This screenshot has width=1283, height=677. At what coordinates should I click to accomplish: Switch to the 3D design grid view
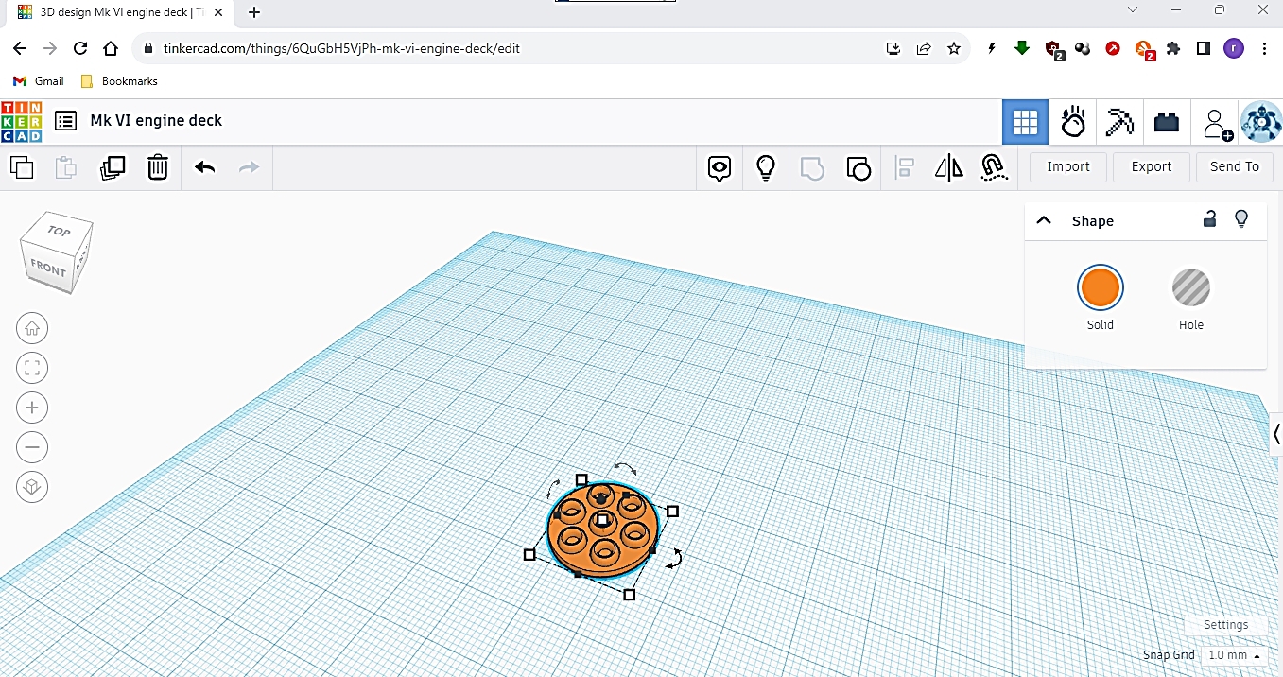coord(1026,122)
